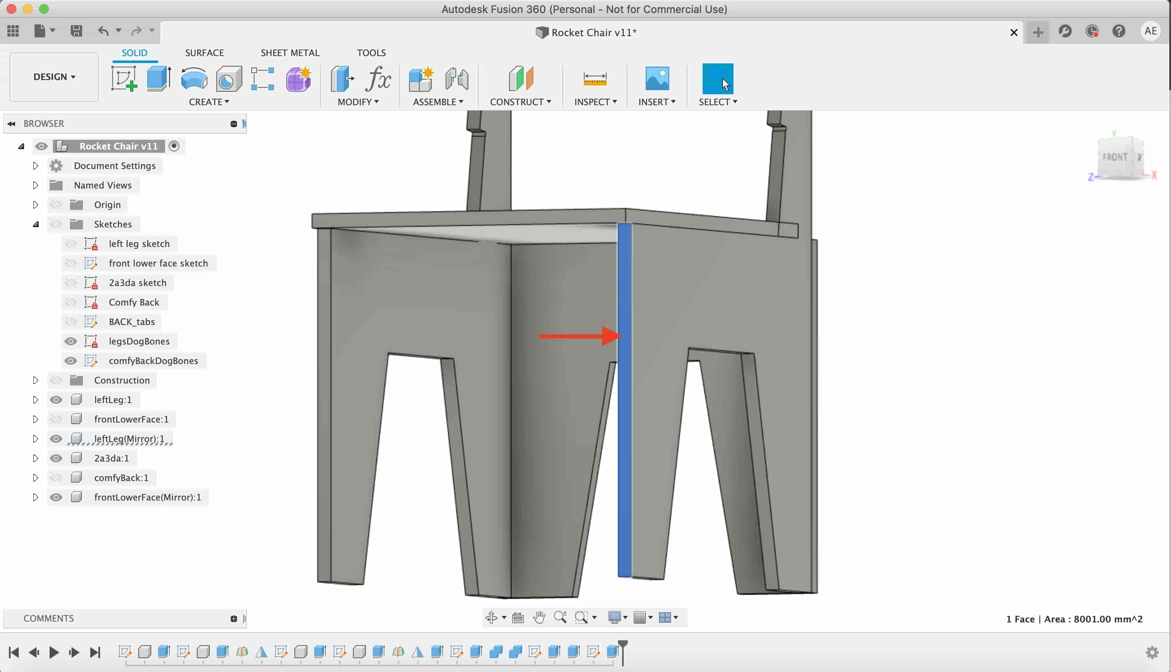The width and height of the screenshot is (1171, 672).
Task: Click the Select tool icon
Action: [718, 78]
